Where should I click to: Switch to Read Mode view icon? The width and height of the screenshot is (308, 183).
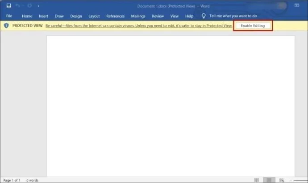point(257,180)
